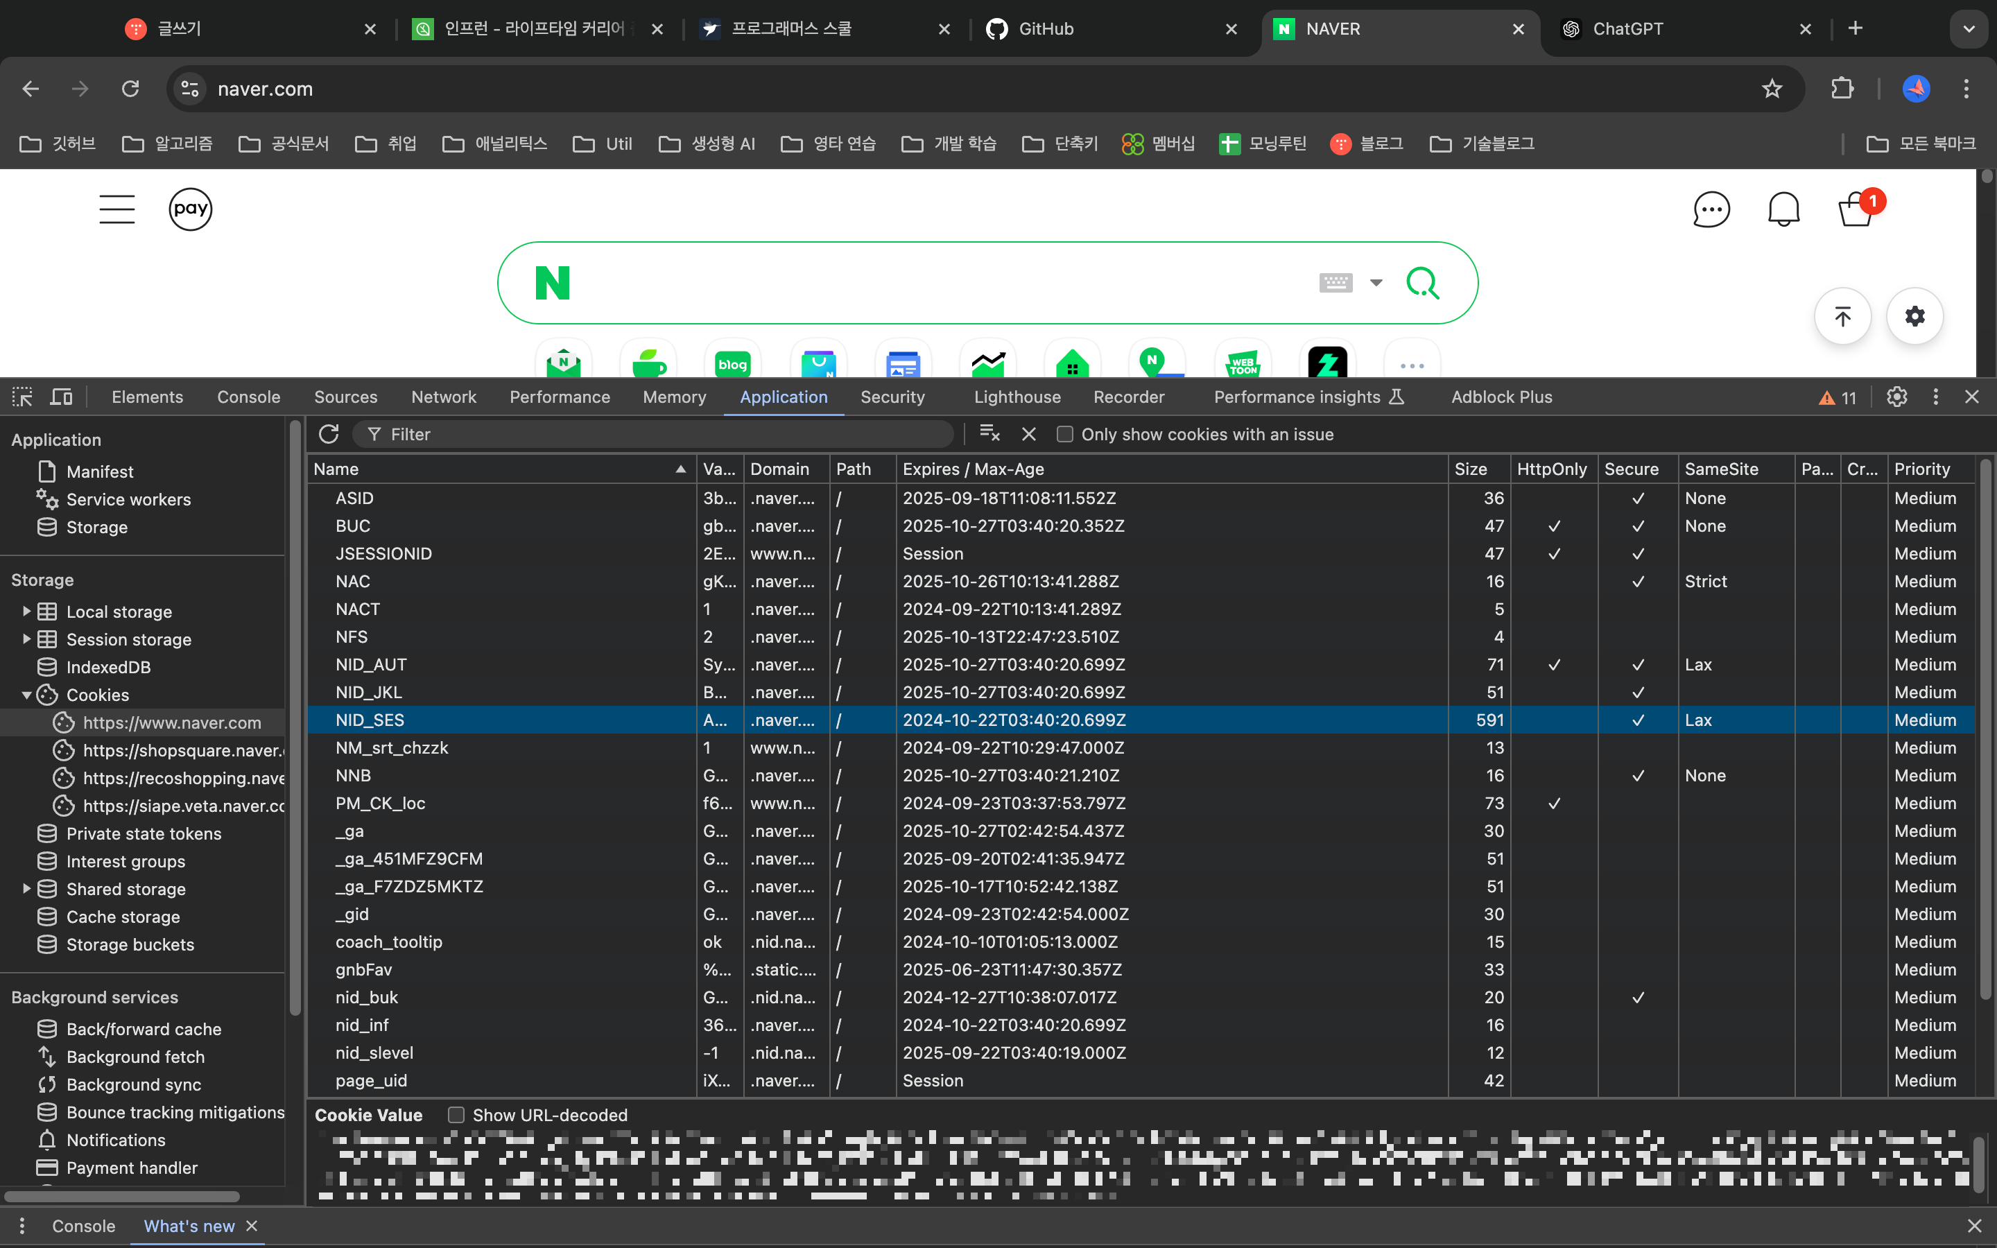1997x1248 pixels.
Task: Open the Naver hamburger menu
Action: pyautogui.click(x=117, y=209)
